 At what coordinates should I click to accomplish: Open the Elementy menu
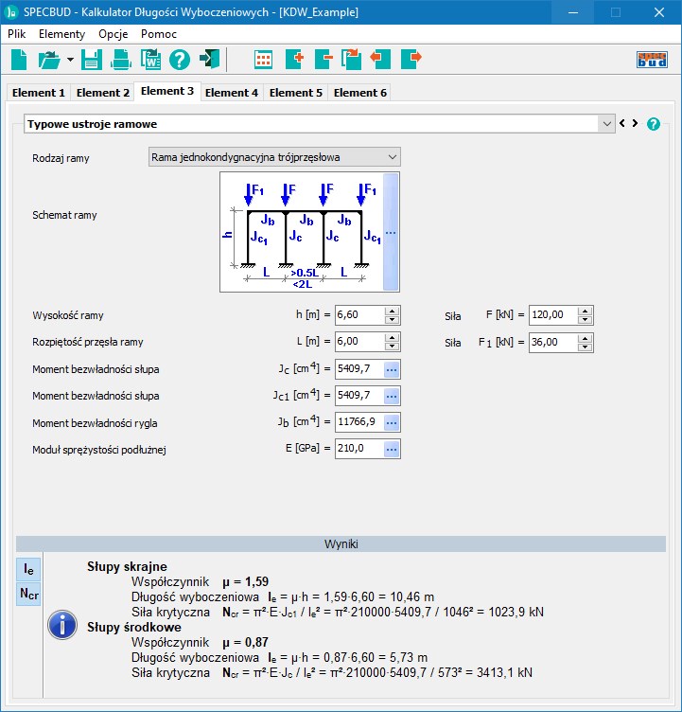61,33
